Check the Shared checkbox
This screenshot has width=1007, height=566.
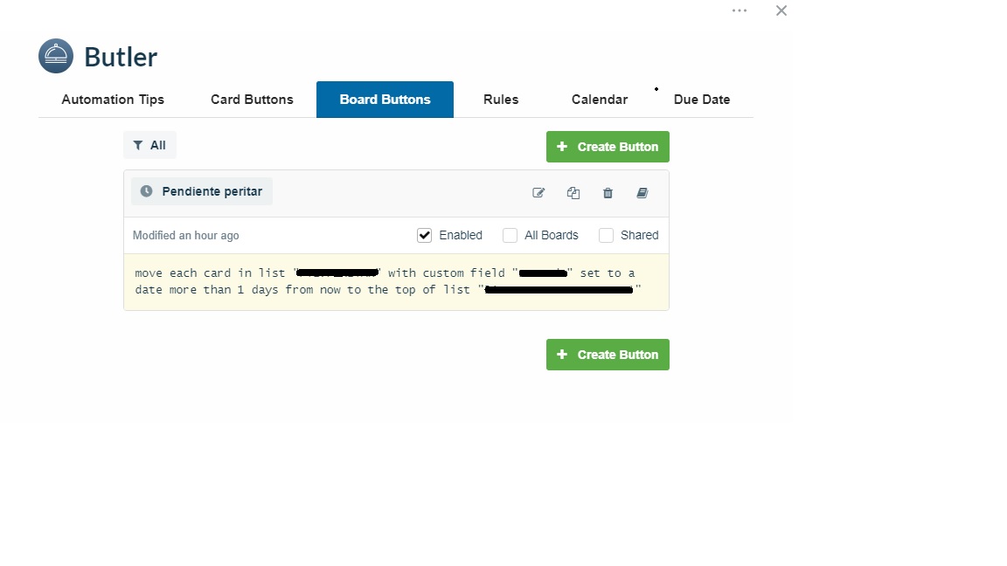tap(607, 236)
